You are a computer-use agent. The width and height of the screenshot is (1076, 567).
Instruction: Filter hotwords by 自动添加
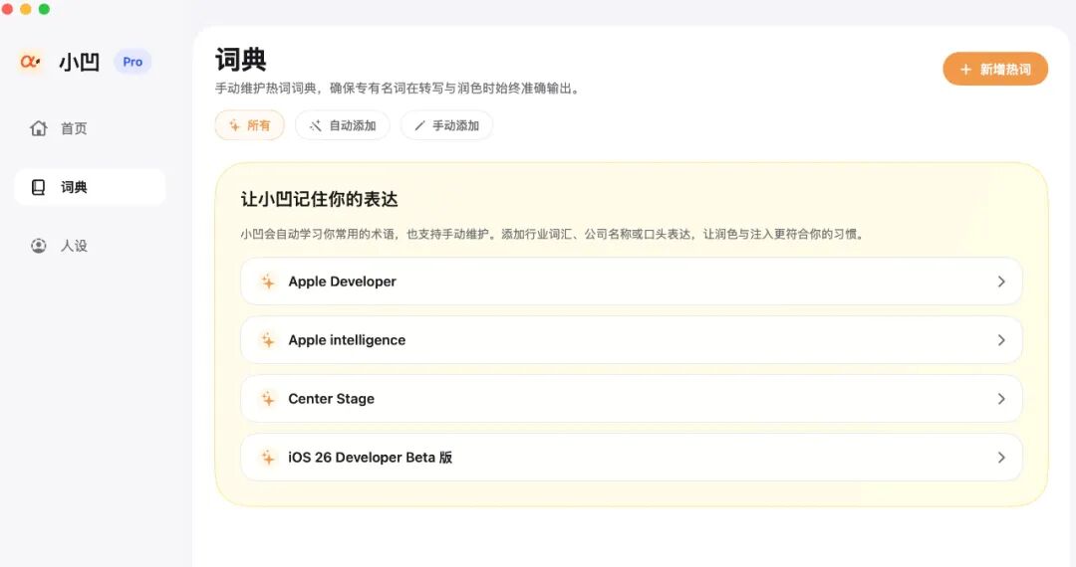[342, 125]
